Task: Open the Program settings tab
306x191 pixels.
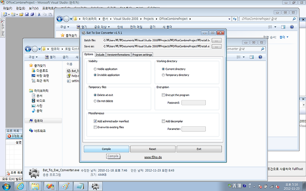Action: tap(142, 55)
